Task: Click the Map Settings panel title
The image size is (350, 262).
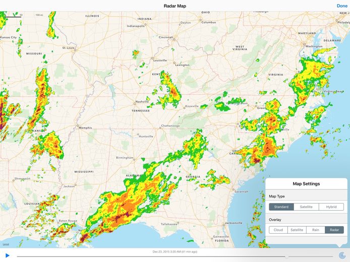Action: coord(306,184)
